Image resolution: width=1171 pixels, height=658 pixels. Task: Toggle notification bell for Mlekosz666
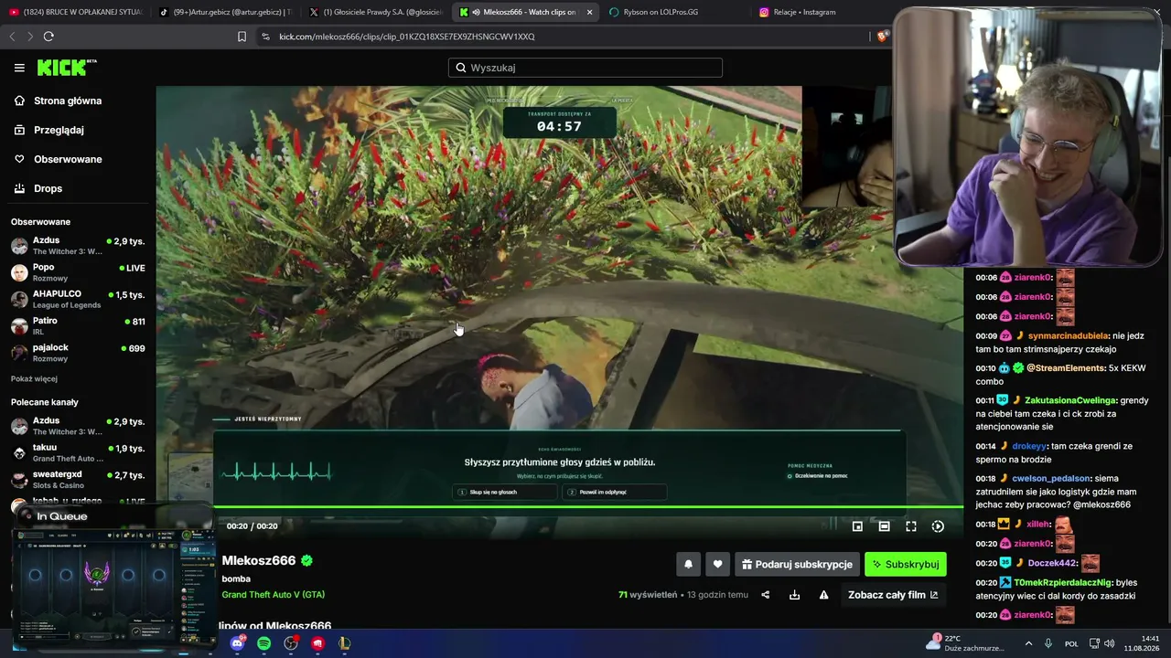point(689,564)
